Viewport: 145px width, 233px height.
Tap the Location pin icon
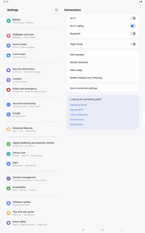9,80
